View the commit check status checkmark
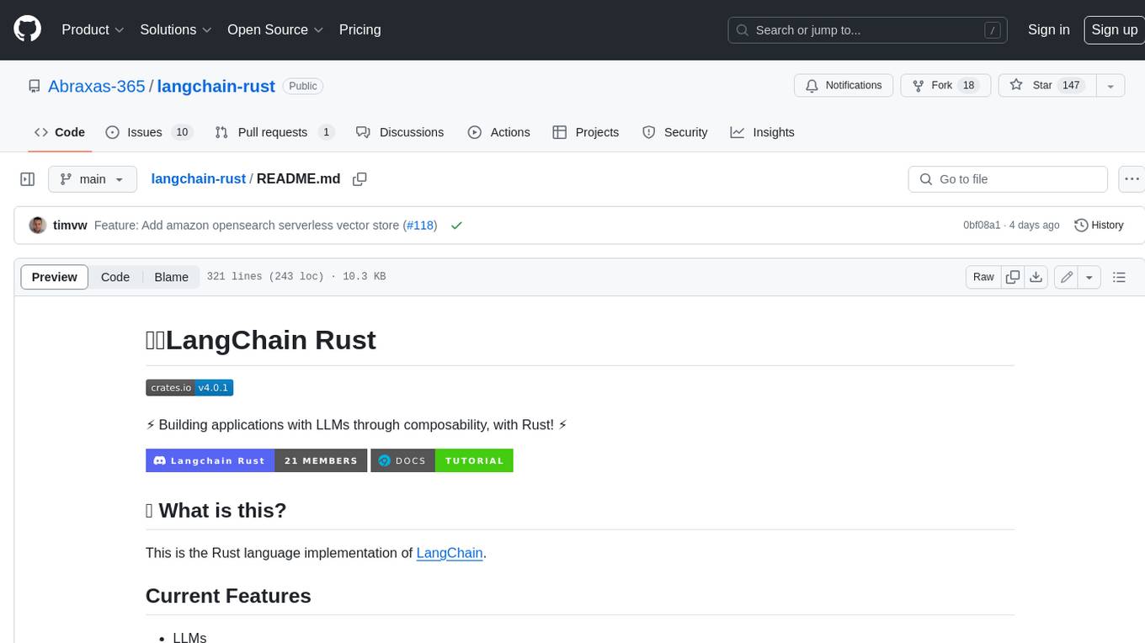1145x643 pixels. (456, 226)
